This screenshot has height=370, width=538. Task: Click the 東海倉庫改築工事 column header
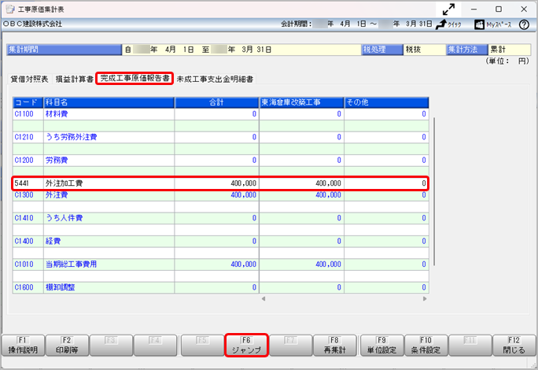click(x=301, y=102)
